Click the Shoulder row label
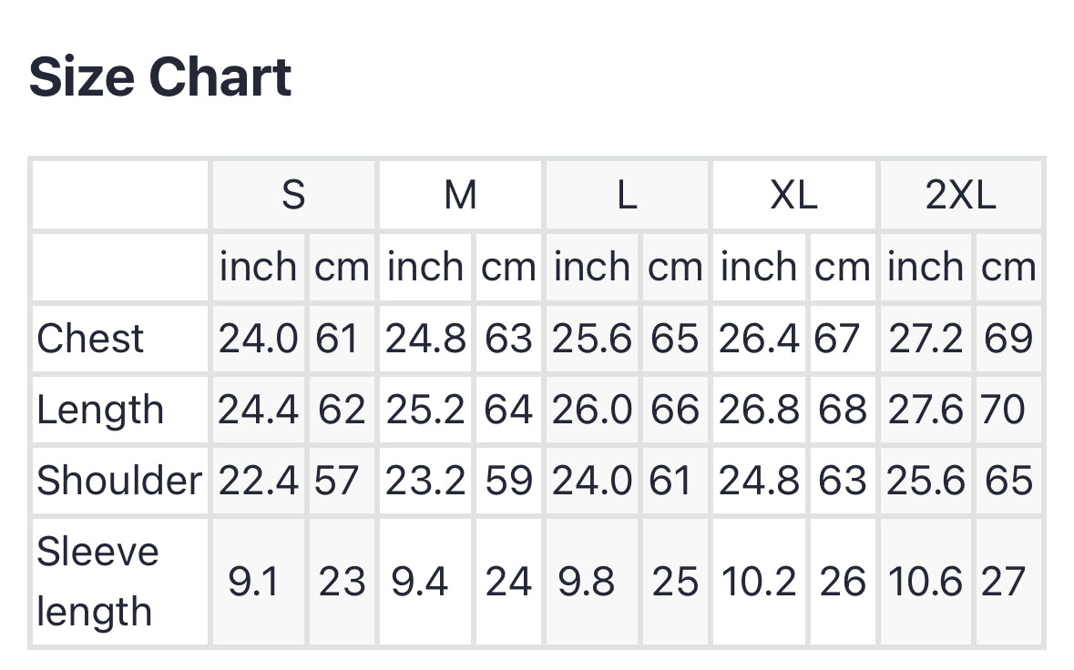1074x670 pixels. click(118, 481)
